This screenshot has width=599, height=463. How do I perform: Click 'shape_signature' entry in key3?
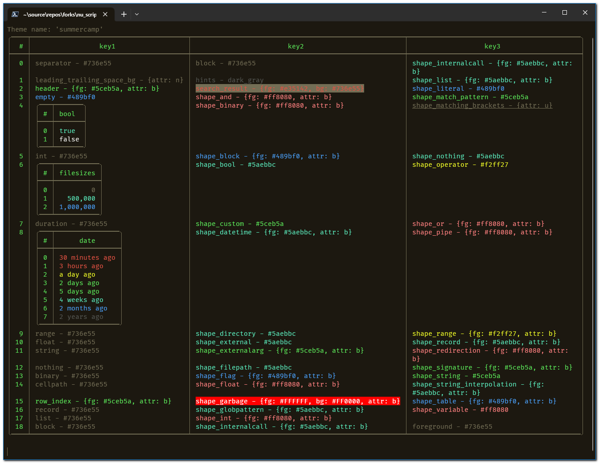(x=492, y=367)
